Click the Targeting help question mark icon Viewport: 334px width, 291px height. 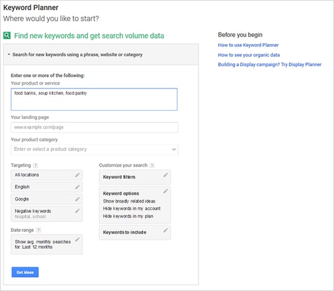(36, 166)
